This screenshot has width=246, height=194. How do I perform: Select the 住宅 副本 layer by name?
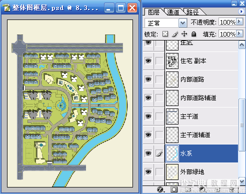[x=193, y=61]
